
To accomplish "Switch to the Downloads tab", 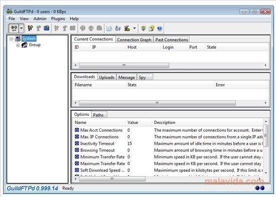I will 84,77.
